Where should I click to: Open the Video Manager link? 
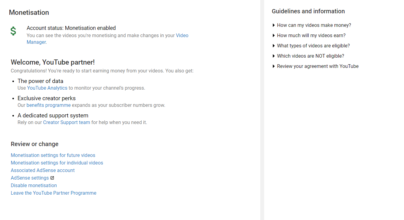pyautogui.click(x=182, y=36)
